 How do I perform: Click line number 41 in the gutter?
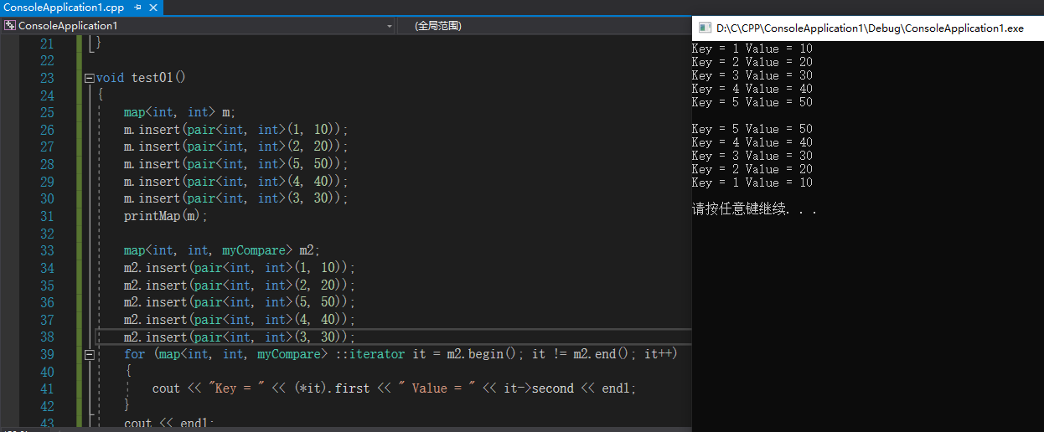tap(47, 388)
